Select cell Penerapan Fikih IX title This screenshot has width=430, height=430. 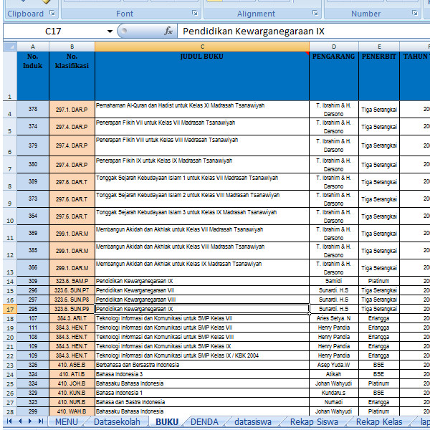tap(202, 165)
